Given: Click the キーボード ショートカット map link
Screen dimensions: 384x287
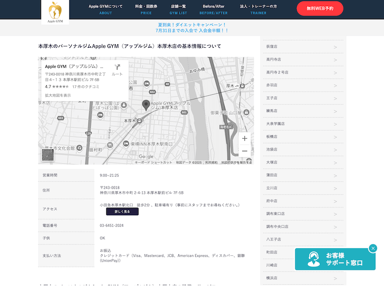Looking at the screenshot, I should tap(154, 163).
